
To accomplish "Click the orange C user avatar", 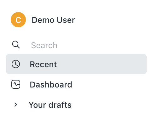I will point(18,20).
